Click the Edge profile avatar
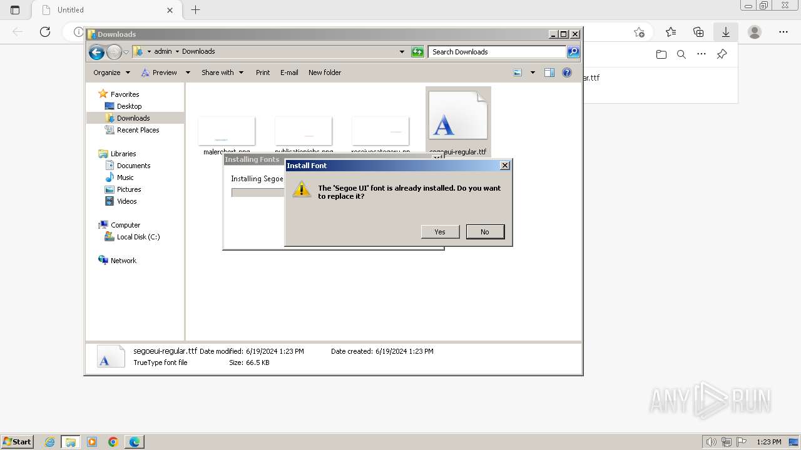The width and height of the screenshot is (801, 450). click(755, 32)
